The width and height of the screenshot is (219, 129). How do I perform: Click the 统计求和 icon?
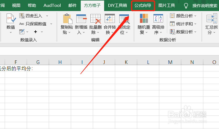pos(172,24)
